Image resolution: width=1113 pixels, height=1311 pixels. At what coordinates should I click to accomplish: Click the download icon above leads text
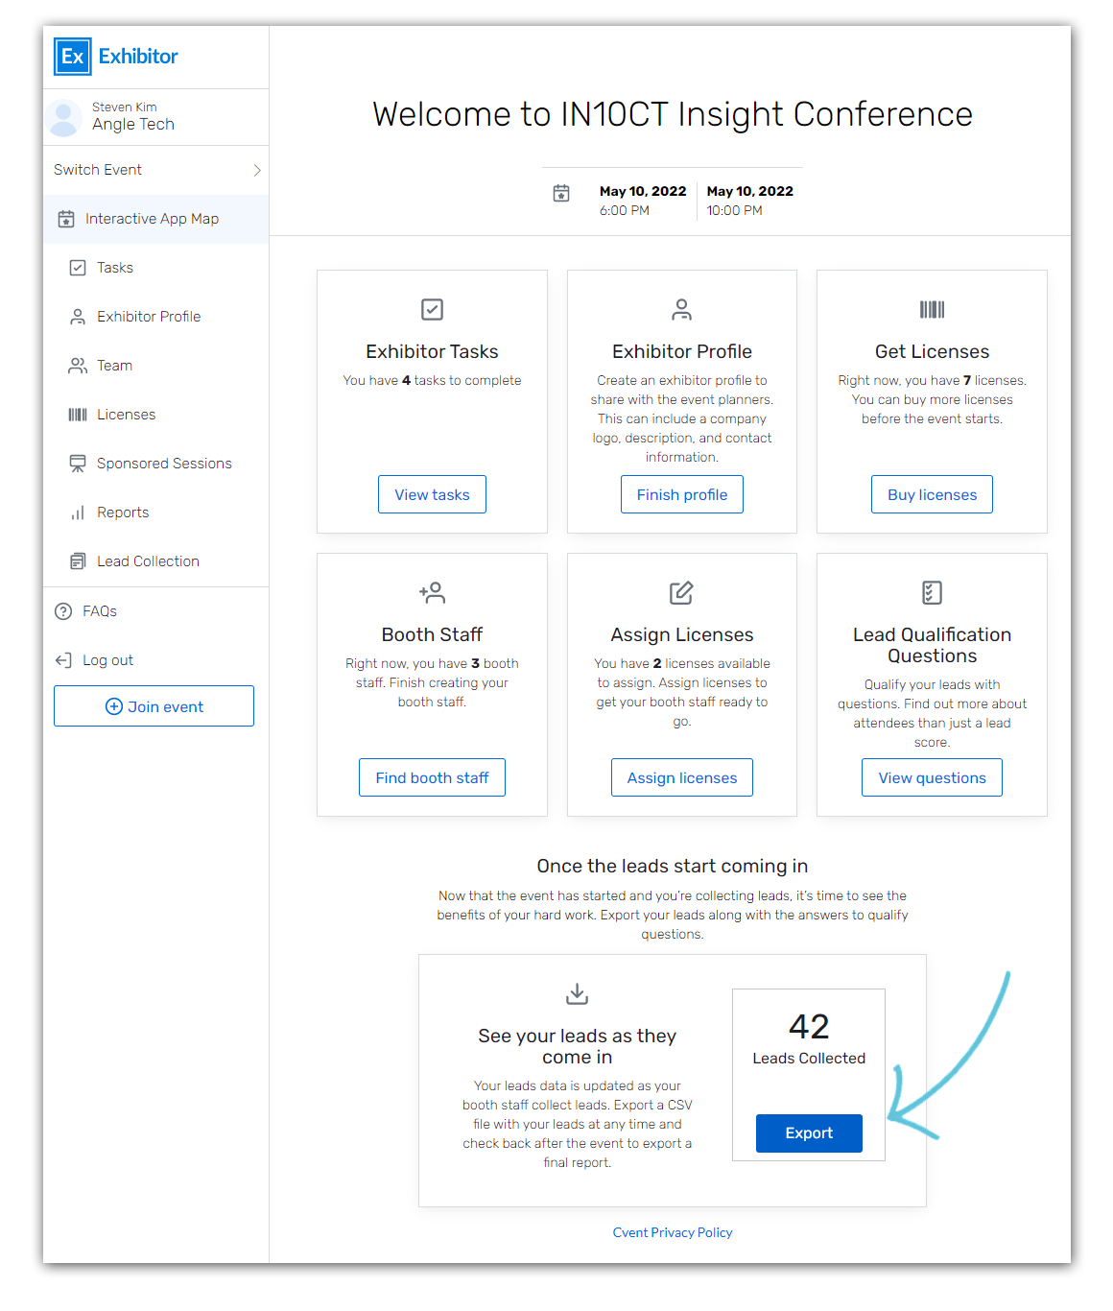pyautogui.click(x=577, y=993)
